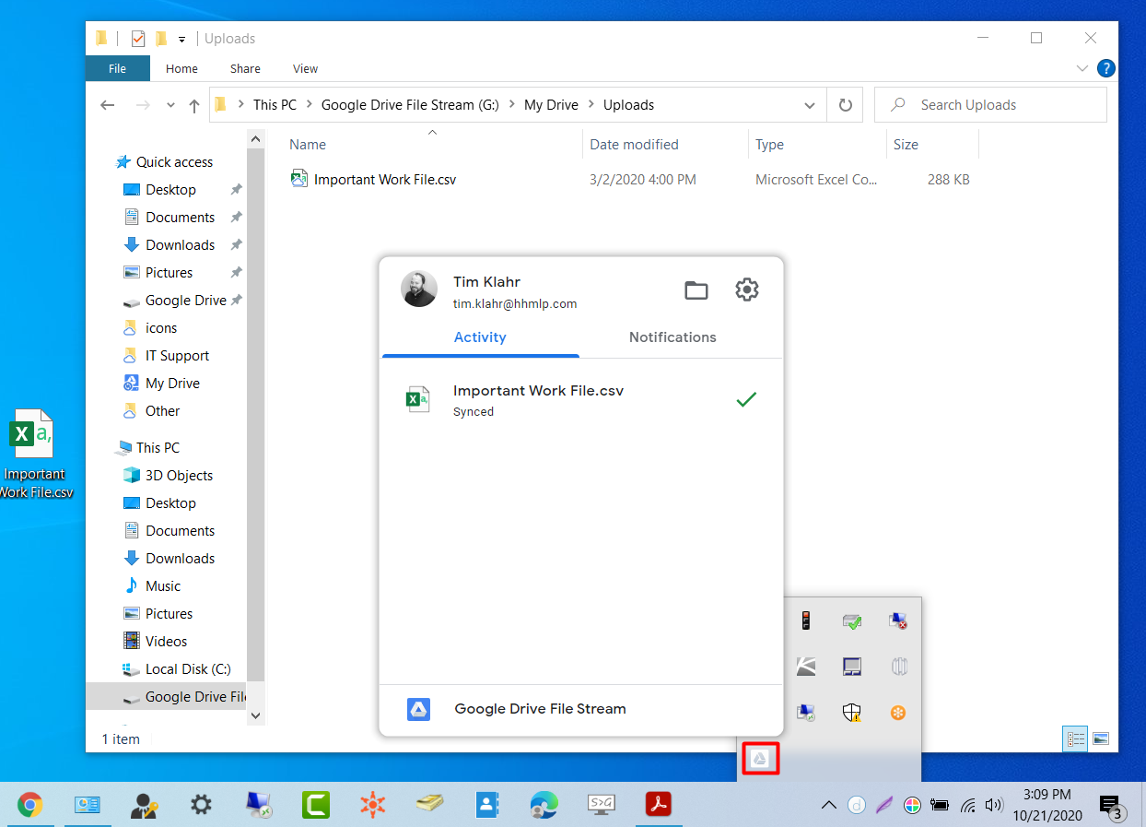This screenshot has height=827, width=1146.
Task: Select the synced Important Work File.csv activity entry
Action: pyautogui.click(x=581, y=400)
